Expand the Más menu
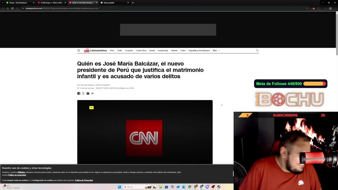This screenshot has height=190, width=338. click(x=216, y=50)
